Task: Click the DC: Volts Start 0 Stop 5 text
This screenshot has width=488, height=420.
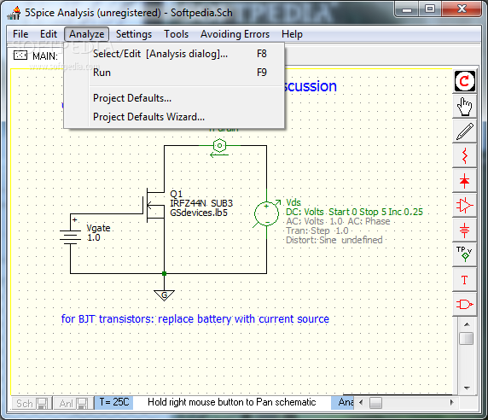Action: (x=355, y=212)
